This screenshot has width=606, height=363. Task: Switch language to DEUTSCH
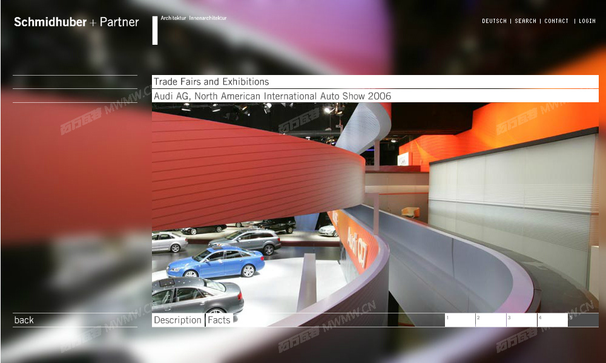[494, 21]
